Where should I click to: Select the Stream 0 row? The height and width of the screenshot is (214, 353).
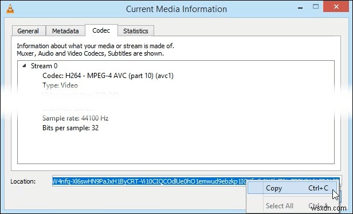pyautogui.click(x=44, y=66)
